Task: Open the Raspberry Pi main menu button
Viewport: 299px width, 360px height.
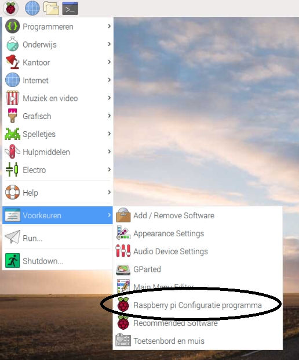Action: point(10,8)
